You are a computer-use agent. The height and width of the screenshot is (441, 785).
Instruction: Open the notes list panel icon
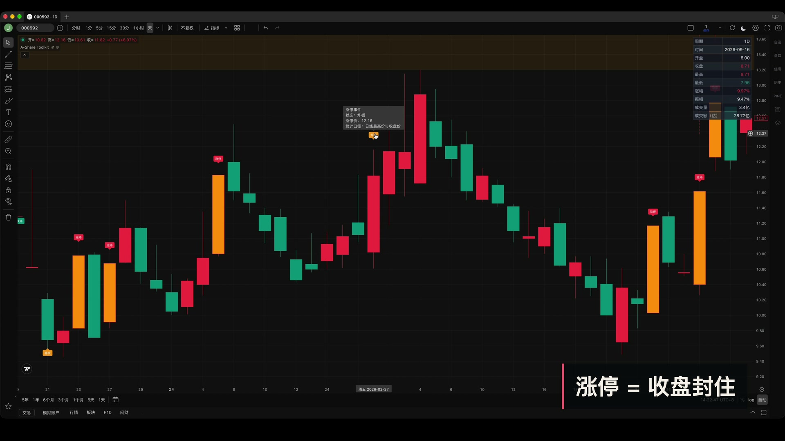coord(778,109)
